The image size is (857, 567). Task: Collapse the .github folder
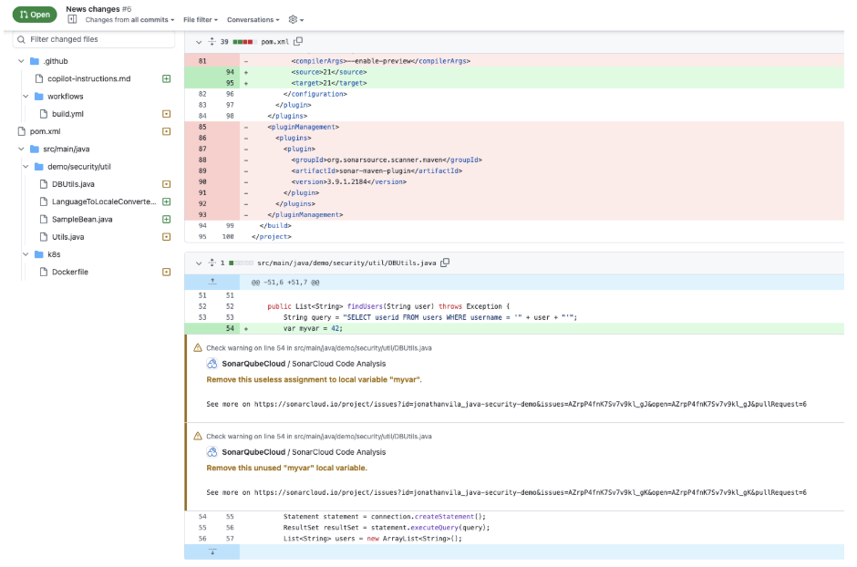pyautogui.click(x=22, y=61)
